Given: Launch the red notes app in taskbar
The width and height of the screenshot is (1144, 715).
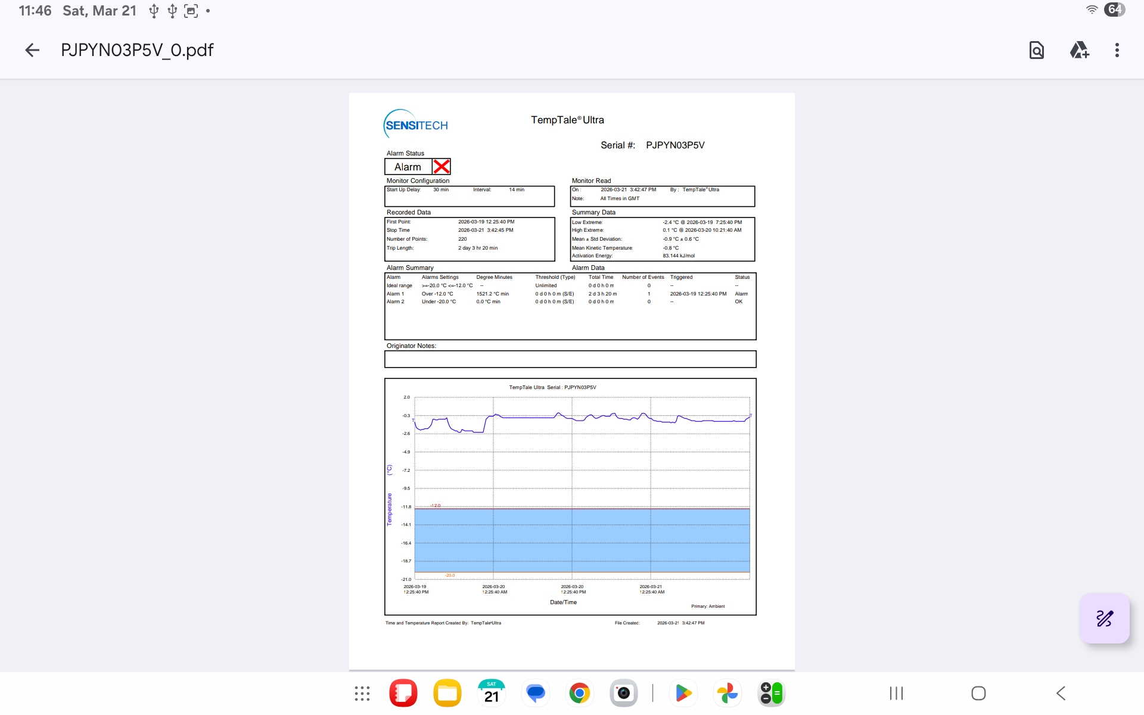Looking at the screenshot, I should (403, 694).
